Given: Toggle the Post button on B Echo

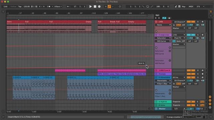Looking at the screenshot, I should point(202,105).
